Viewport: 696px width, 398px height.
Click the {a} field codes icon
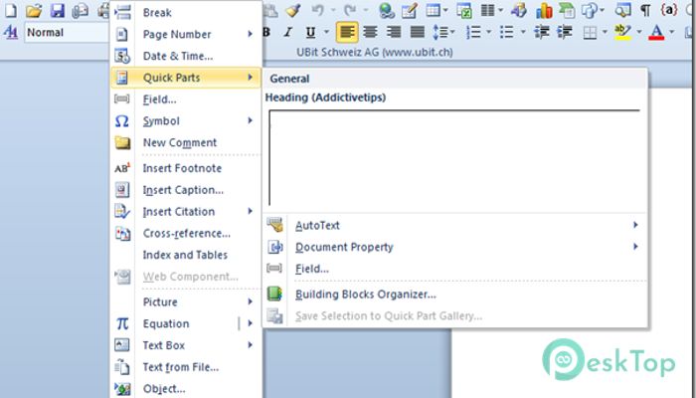click(x=669, y=10)
